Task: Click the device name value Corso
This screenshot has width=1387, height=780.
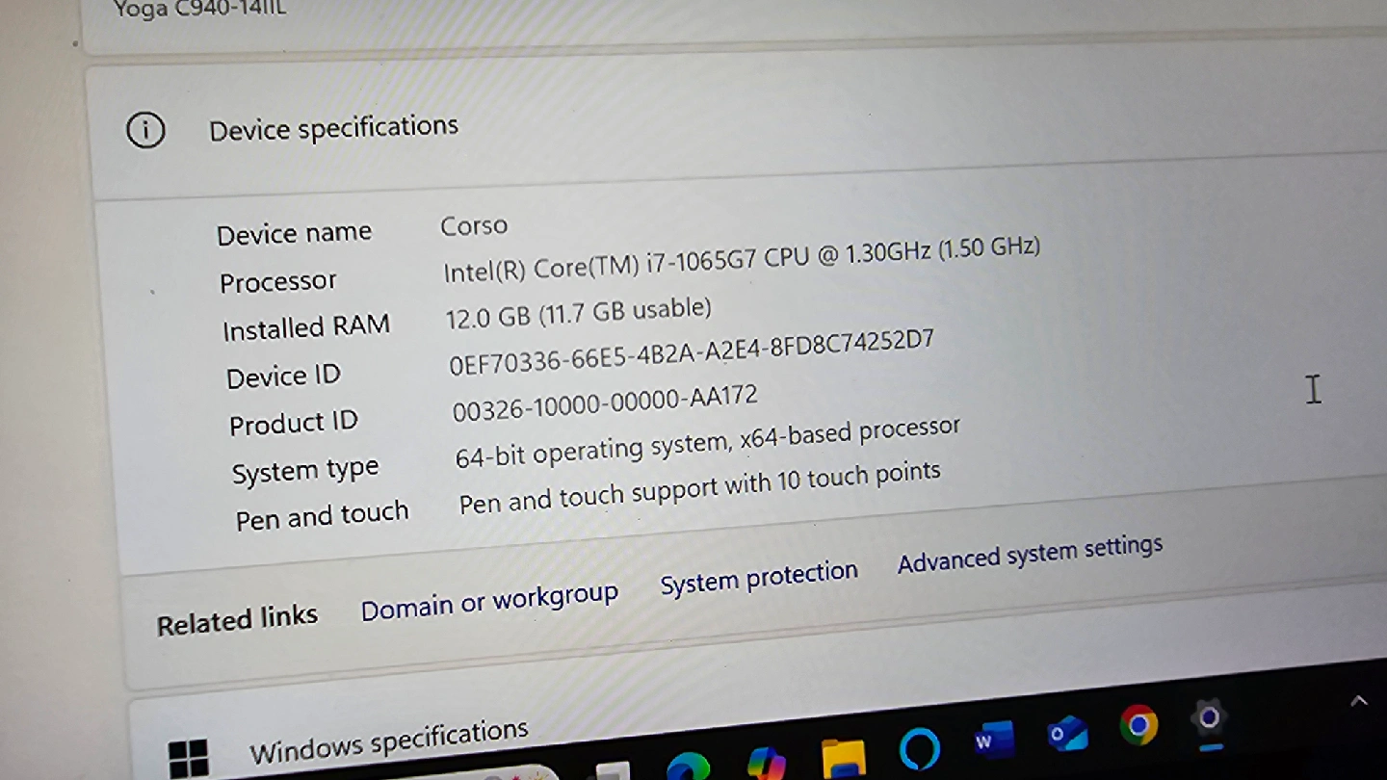Action: [474, 226]
